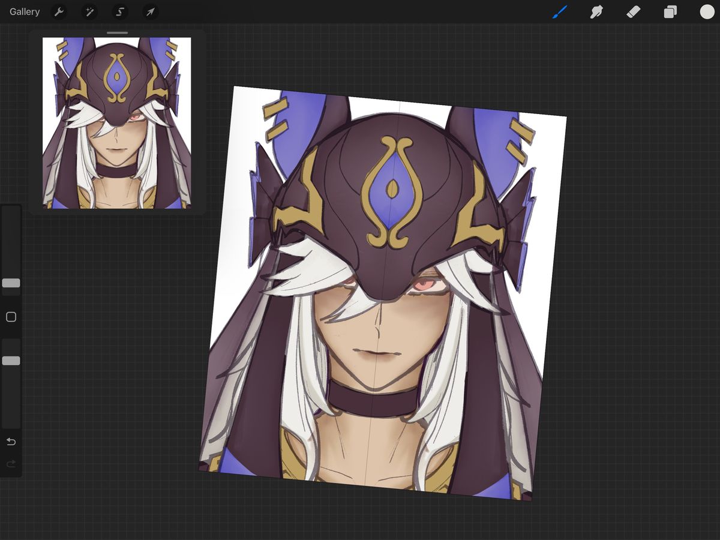720x540 pixels.
Task: Redo the last undone action
Action: point(11,464)
